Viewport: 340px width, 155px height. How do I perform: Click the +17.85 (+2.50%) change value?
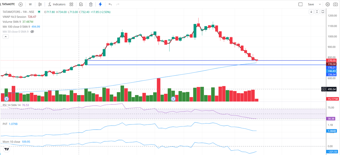point(100,12)
